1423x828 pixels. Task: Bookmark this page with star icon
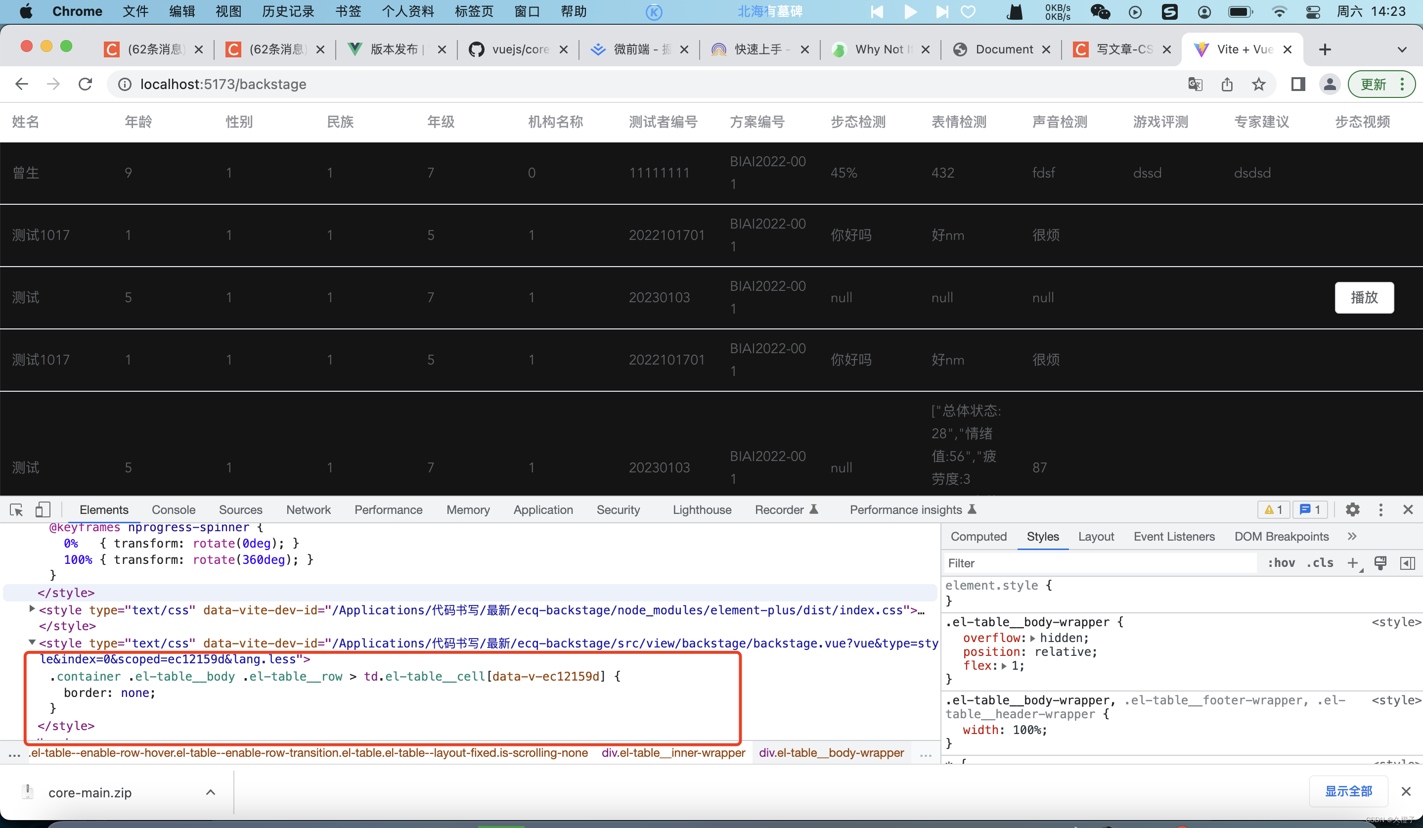click(1259, 84)
